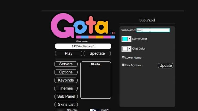Screen dimensions: 198x111
Task: Open the Keybinds menu
Action: [x=66, y=80]
